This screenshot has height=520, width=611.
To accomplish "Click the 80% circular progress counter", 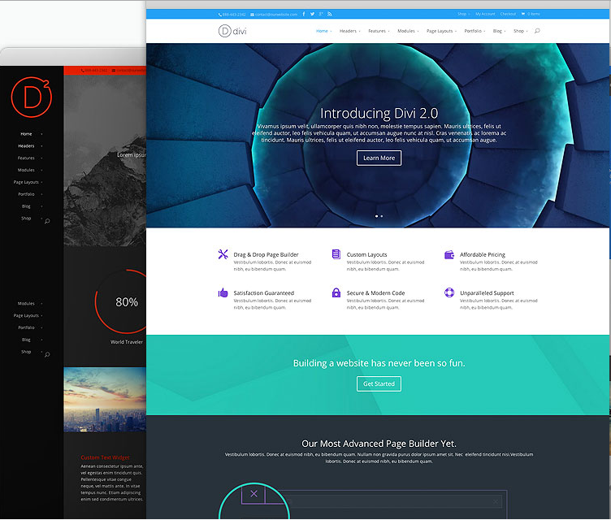I will tap(121, 301).
